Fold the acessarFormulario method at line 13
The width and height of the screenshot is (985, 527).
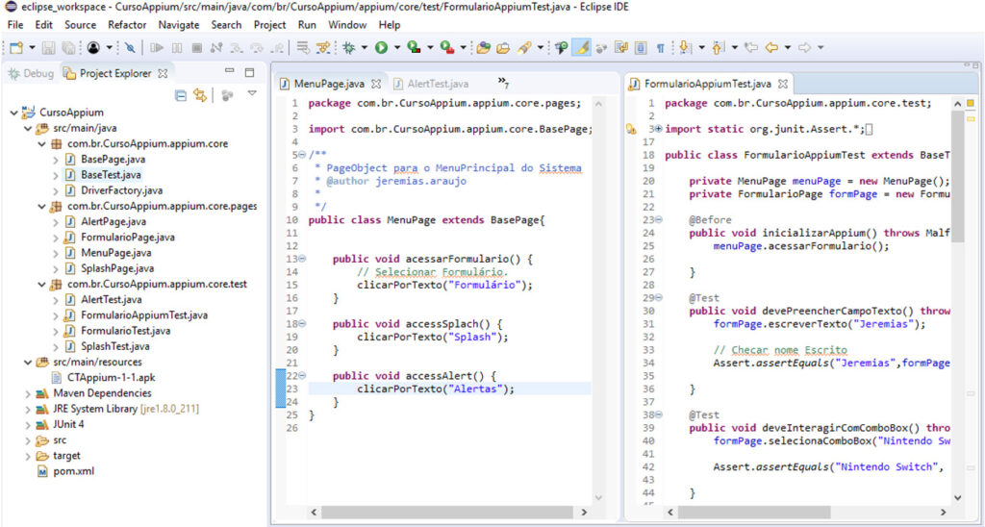coord(301,259)
